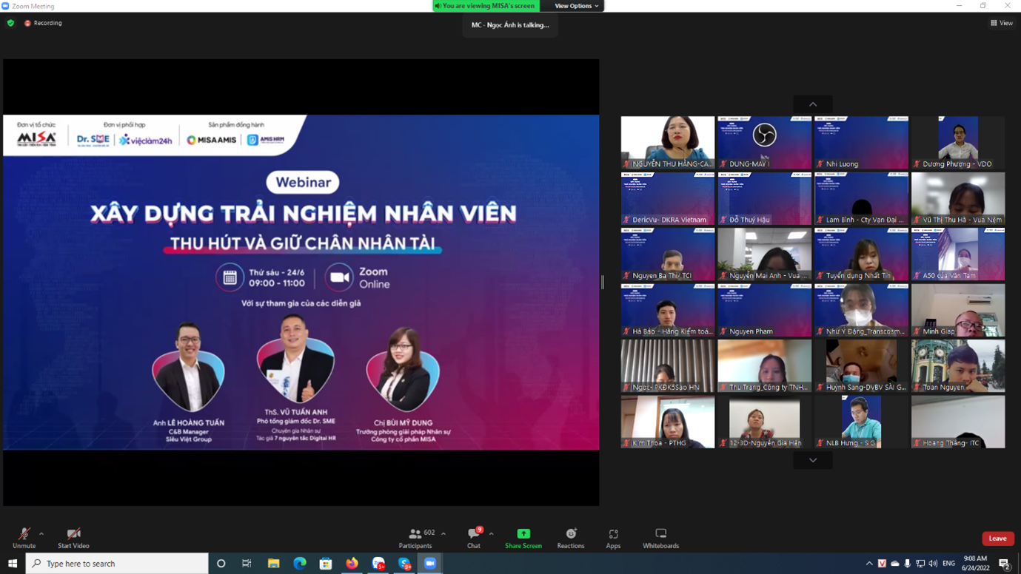Image resolution: width=1021 pixels, height=574 pixels.
Task: Select Như Ý Đặng_Transcosmos tile
Action: (862, 310)
